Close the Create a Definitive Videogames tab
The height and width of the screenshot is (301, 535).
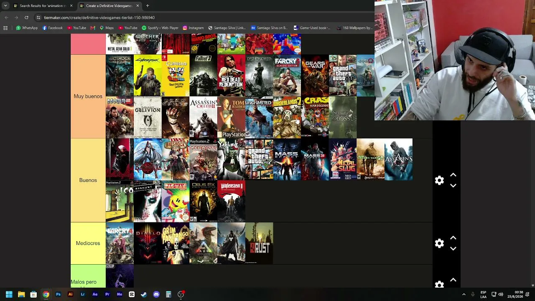[x=137, y=6]
